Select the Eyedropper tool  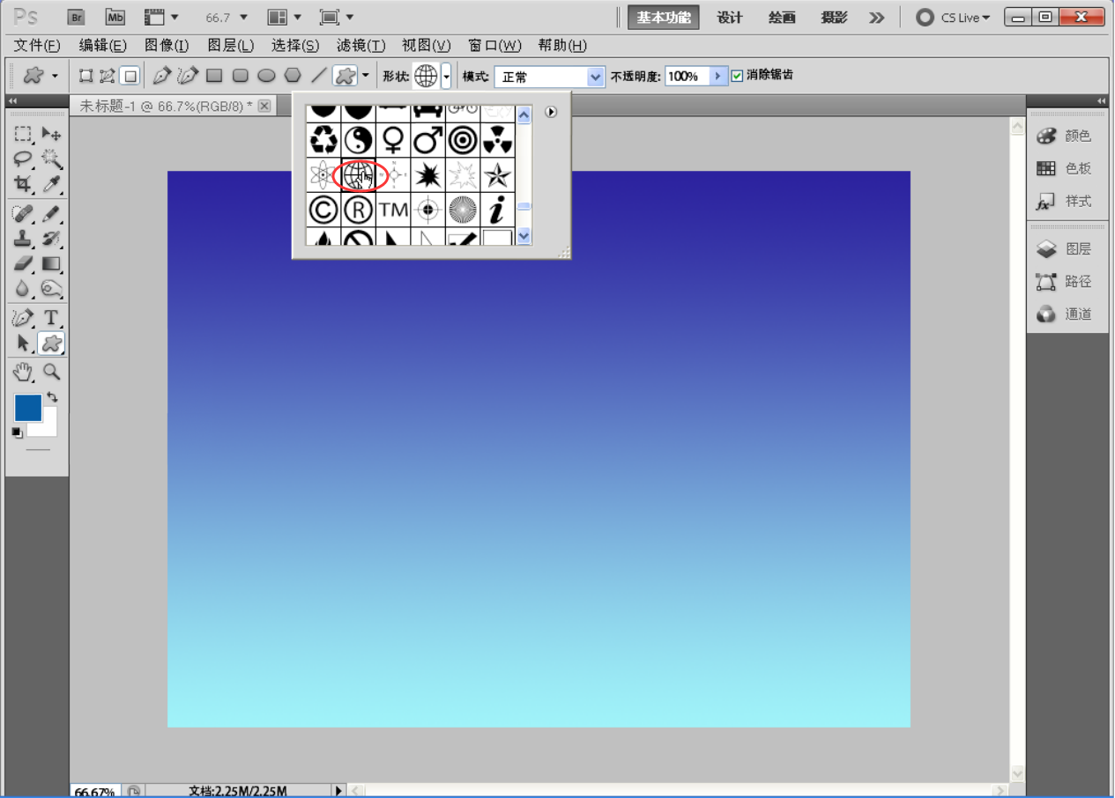(52, 184)
